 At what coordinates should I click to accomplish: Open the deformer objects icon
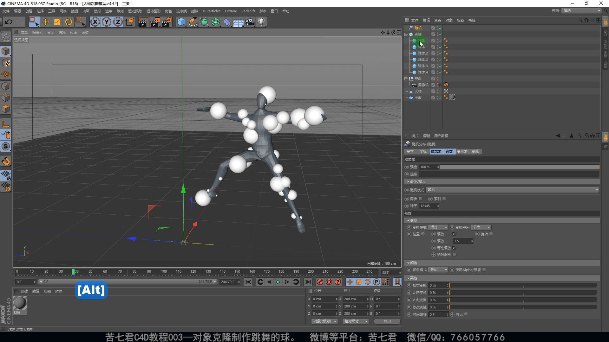coord(227,22)
